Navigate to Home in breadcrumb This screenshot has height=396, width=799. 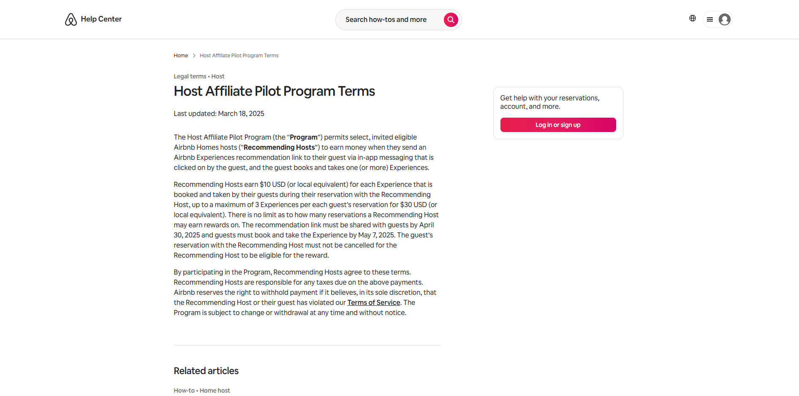[181, 56]
